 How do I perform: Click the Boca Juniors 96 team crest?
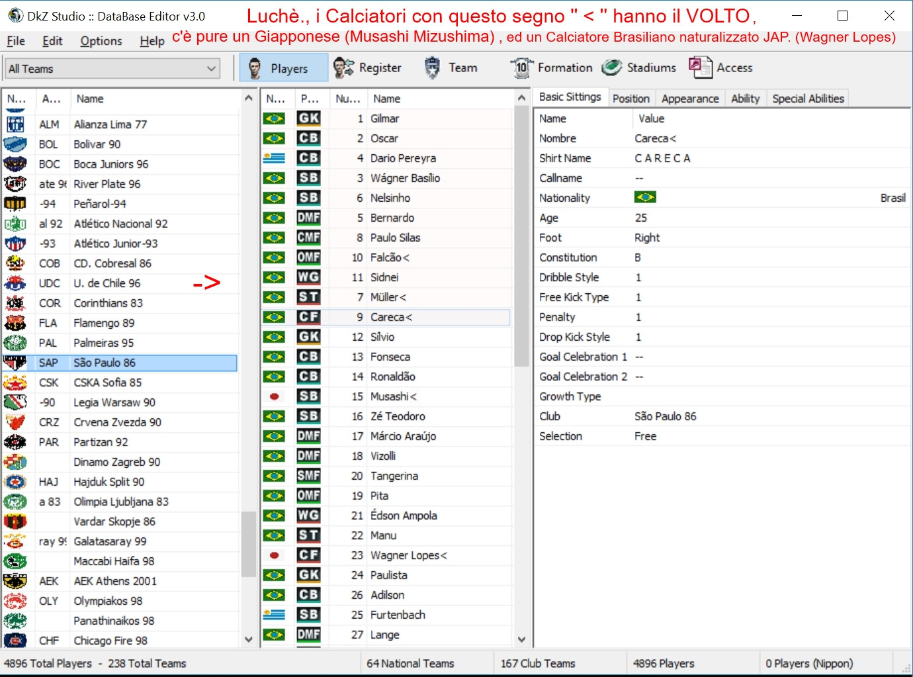pyautogui.click(x=15, y=164)
